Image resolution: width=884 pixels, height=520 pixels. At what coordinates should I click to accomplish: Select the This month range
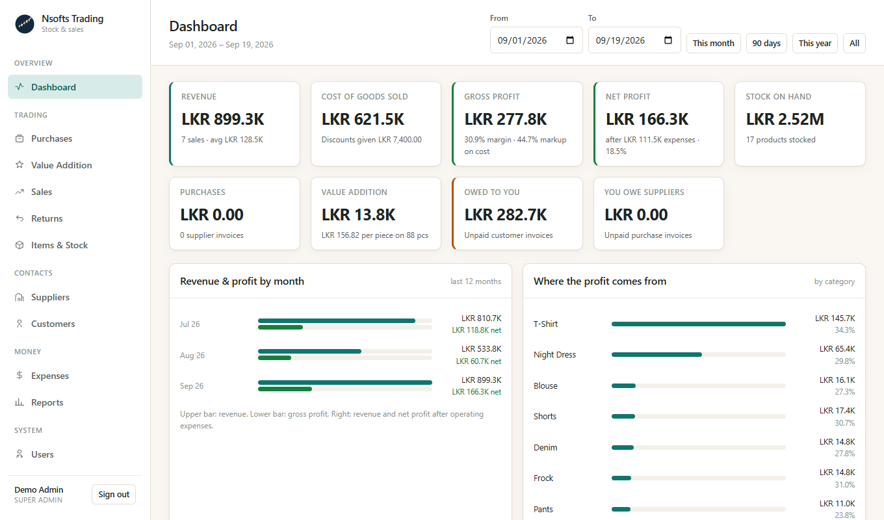tap(714, 43)
